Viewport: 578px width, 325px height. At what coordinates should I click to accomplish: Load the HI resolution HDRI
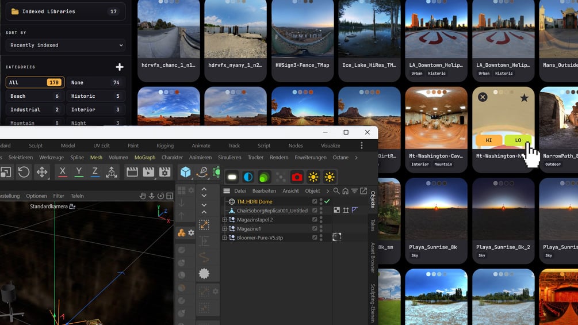(489, 140)
